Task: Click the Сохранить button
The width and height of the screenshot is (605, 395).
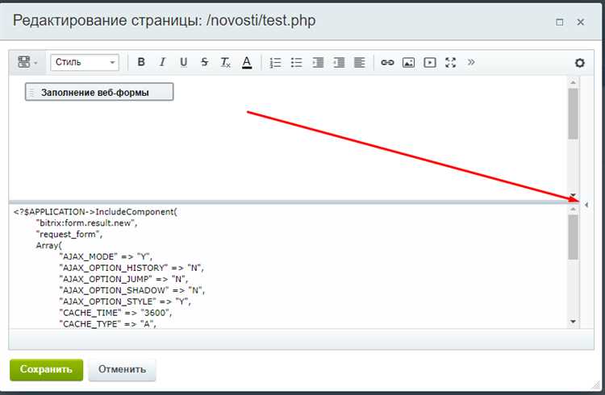Action: (46, 369)
